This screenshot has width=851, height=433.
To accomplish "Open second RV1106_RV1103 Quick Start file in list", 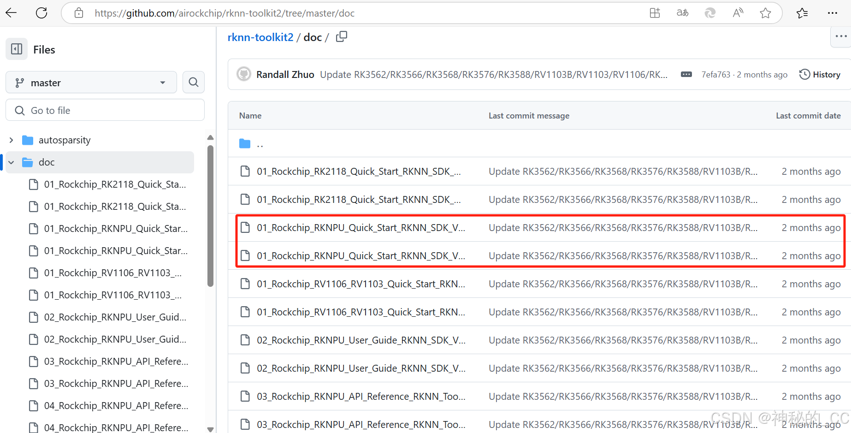I will pyautogui.click(x=361, y=312).
